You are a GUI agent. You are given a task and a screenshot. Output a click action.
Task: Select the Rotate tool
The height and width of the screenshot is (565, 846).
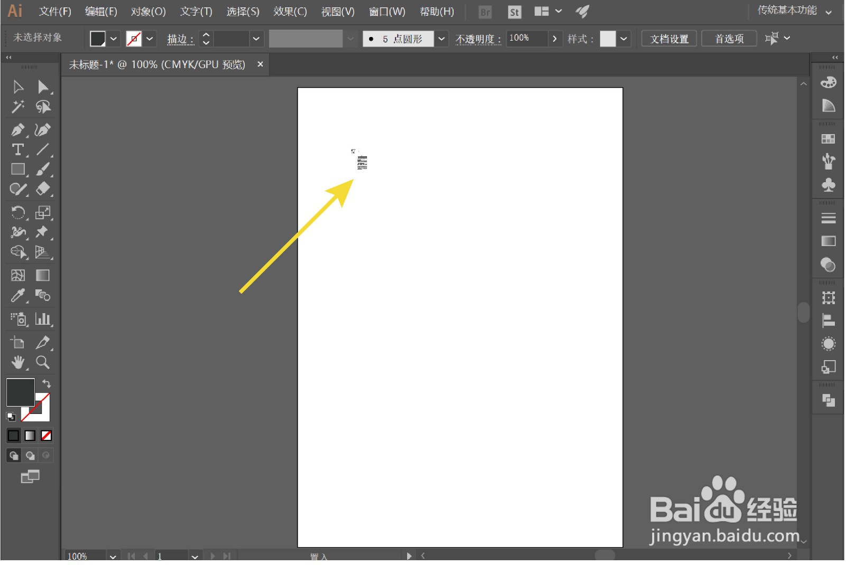coord(18,212)
